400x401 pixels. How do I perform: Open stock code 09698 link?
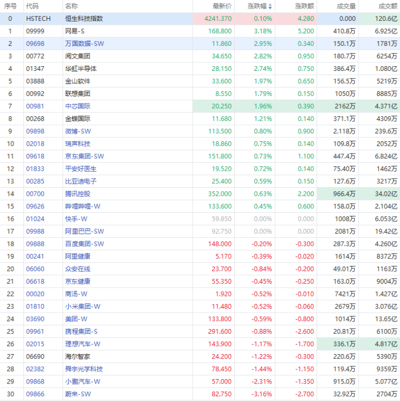[x=35, y=44]
